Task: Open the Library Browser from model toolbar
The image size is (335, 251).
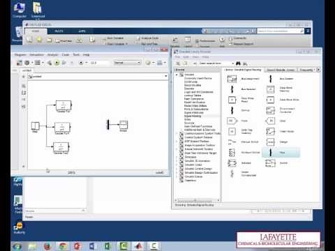Action: point(20,63)
